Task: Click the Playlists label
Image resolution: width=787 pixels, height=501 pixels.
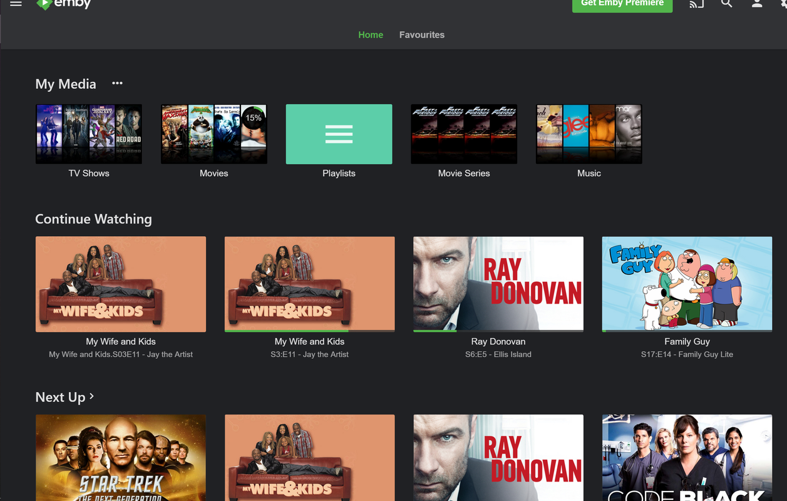Action: coord(339,173)
